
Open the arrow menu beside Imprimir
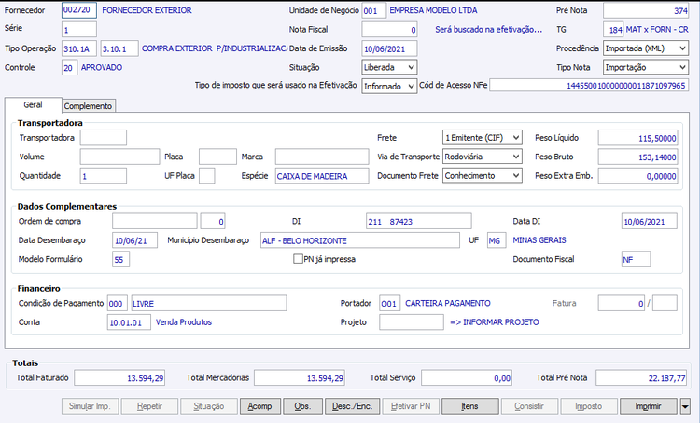click(x=687, y=406)
